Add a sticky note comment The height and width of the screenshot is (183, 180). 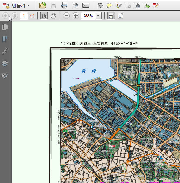pos(109,5)
